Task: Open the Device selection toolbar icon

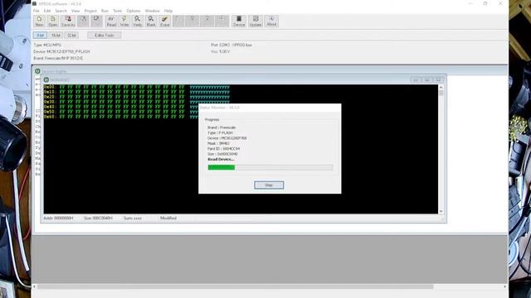Action: click(239, 21)
